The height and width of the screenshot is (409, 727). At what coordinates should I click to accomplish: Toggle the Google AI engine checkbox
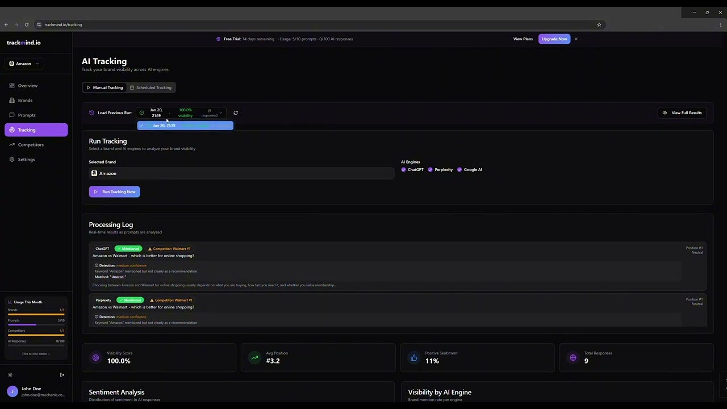[459, 170]
